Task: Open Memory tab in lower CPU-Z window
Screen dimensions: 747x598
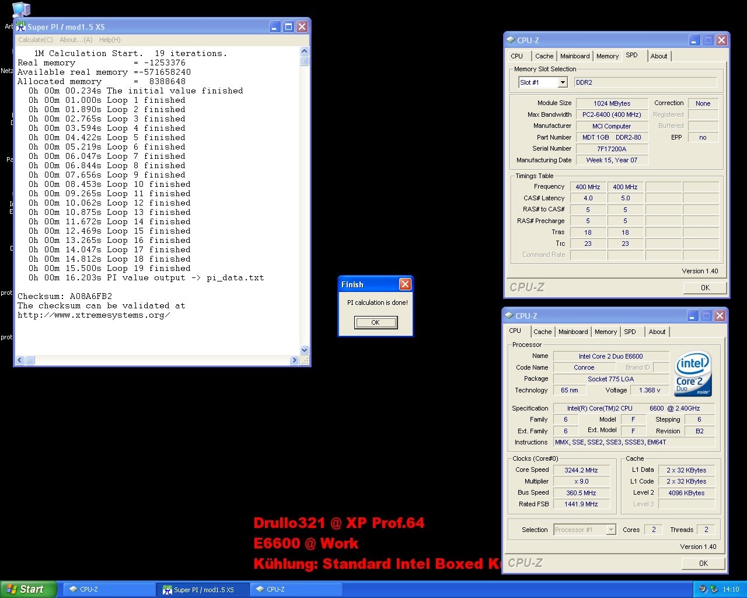Action: click(x=606, y=332)
